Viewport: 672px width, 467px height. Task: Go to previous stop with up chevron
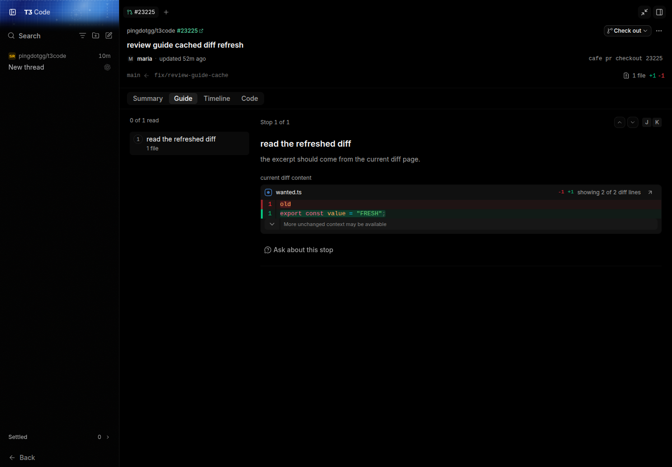click(620, 122)
